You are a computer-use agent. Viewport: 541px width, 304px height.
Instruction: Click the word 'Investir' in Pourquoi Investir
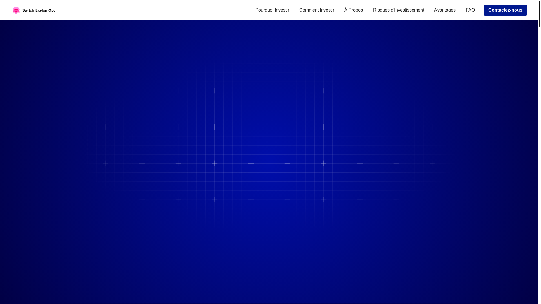click(x=282, y=10)
